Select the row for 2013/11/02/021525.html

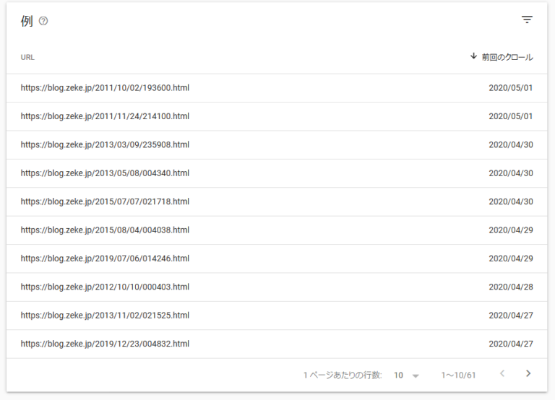(105, 316)
